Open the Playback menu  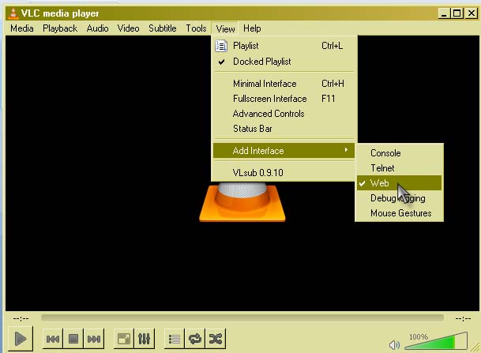pos(60,28)
